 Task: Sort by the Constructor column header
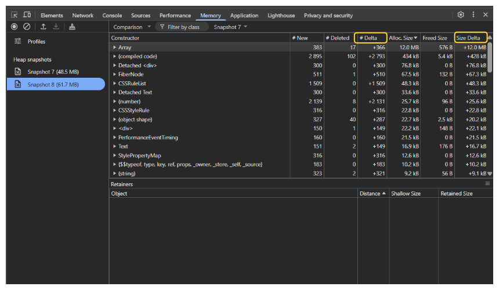tap(200, 38)
